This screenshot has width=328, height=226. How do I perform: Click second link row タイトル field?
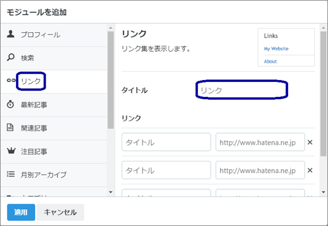pos(166,170)
